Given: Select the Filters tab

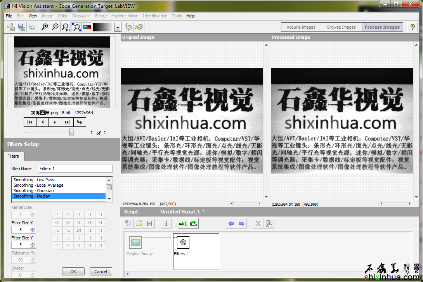Looking at the screenshot, I should (x=13, y=156).
